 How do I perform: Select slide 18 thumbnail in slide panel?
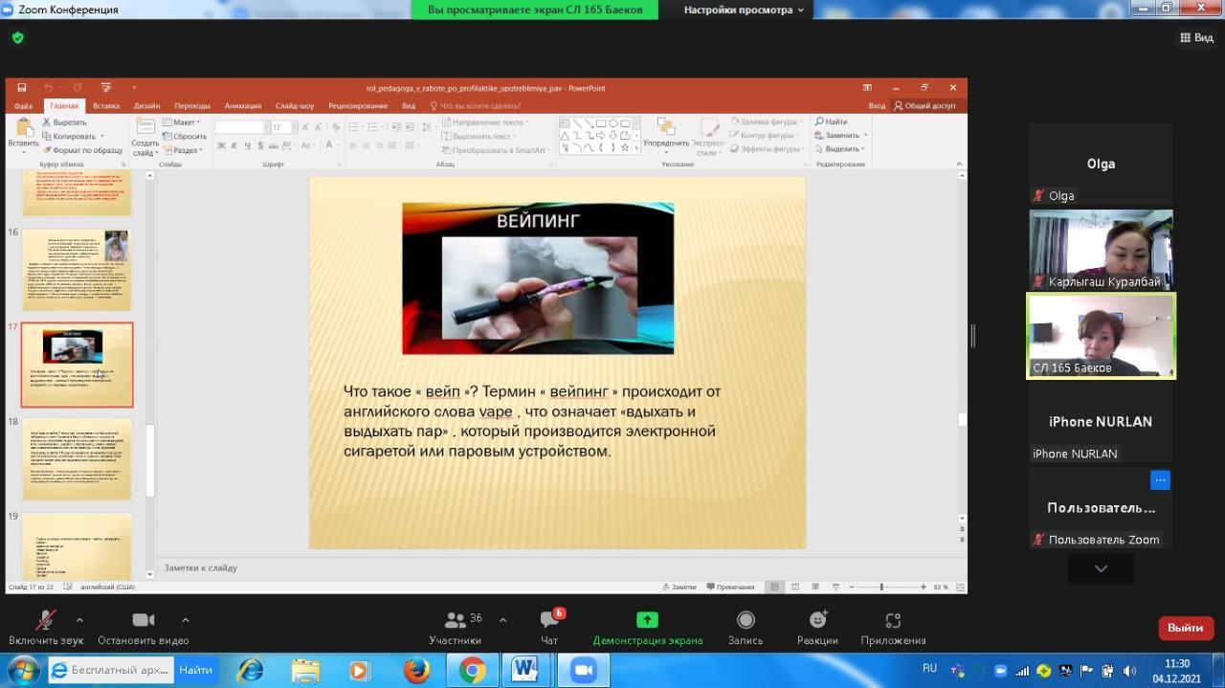point(77,458)
